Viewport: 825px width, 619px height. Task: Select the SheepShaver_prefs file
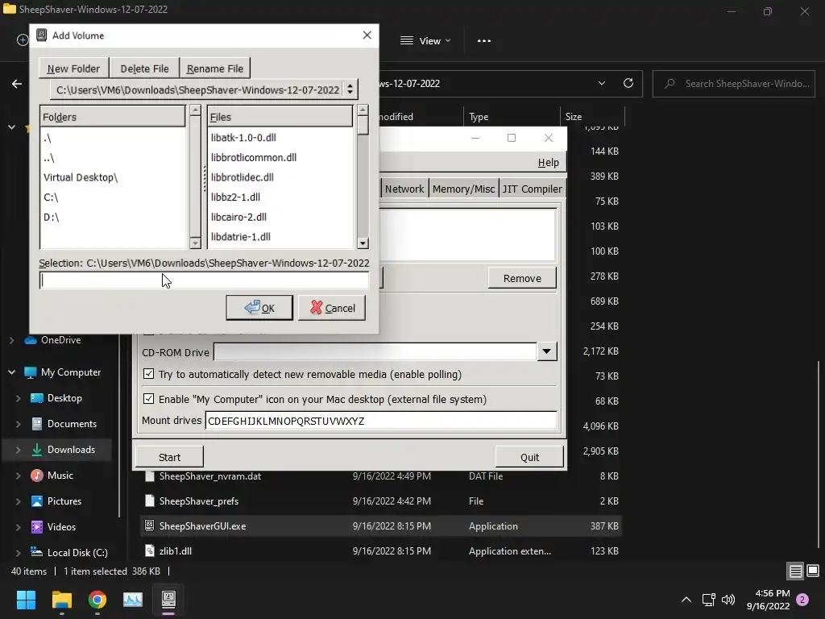pos(381,501)
